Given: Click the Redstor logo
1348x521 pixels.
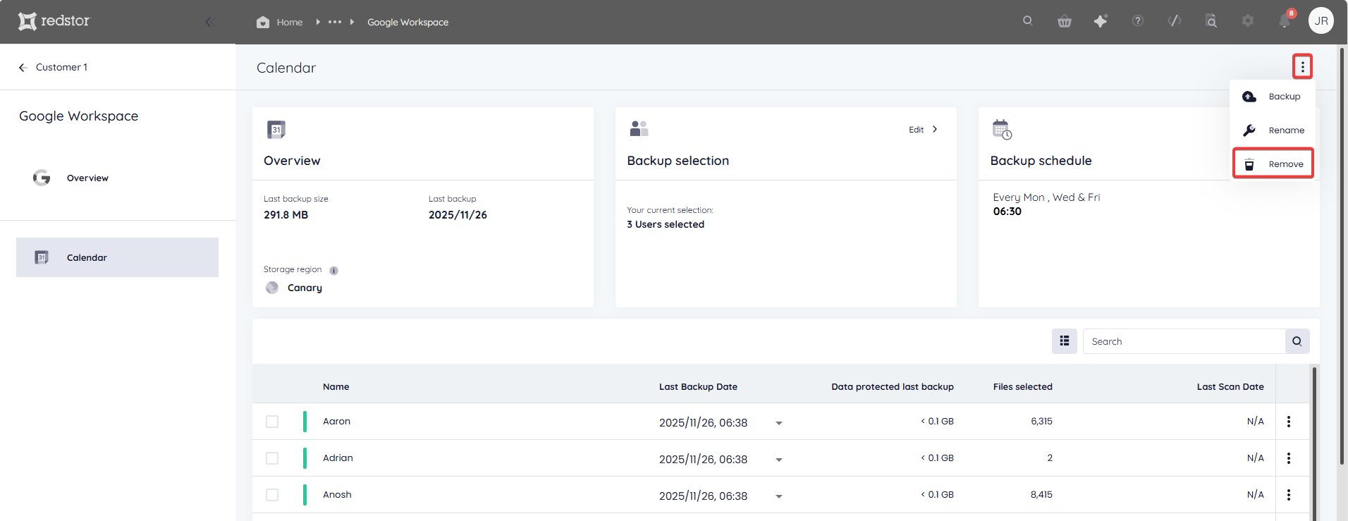Looking at the screenshot, I should click(54, 21).
